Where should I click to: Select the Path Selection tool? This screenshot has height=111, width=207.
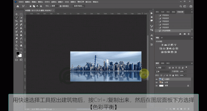pos(21,42)
